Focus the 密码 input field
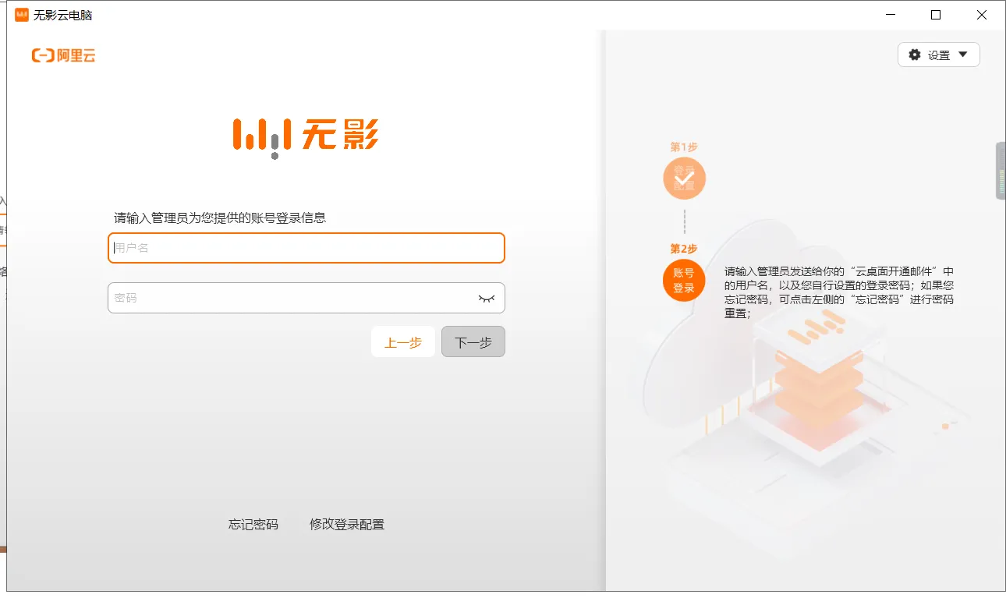Screen dimensions: 1006x598 point(306,298)
